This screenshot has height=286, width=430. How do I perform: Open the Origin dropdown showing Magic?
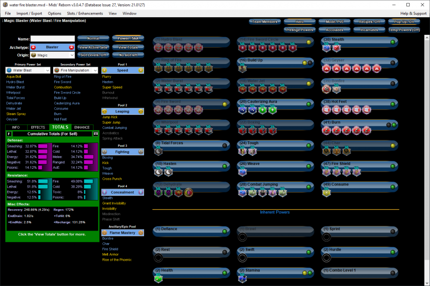pos(52,55)
